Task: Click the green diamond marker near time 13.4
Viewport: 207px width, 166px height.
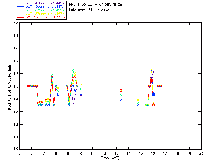Action: (x=121, y=95)
